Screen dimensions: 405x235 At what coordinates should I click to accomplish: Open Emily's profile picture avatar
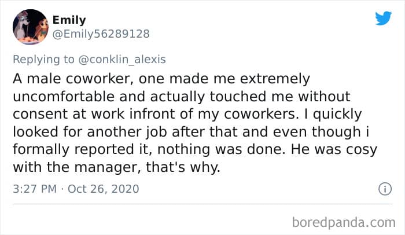coord(30,27)
